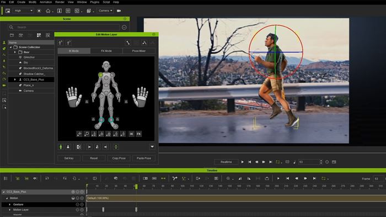The width and height of the screenshot is (386, 217).
Task: Click the green vertical arrows icon in Edit Motion Layer
Action: click(x=116, y=147)
